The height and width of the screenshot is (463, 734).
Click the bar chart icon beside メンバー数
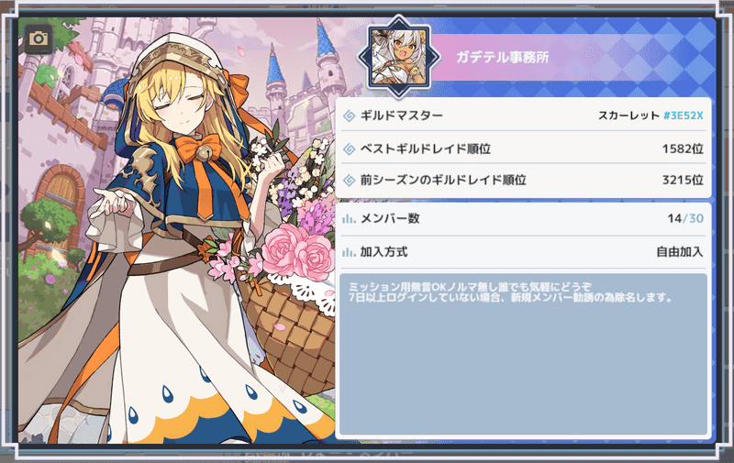pyautogui.click(x=349, y=218)
